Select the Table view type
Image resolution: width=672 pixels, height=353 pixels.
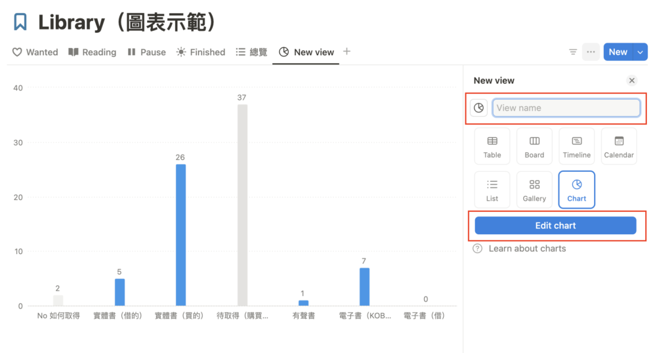492,146
